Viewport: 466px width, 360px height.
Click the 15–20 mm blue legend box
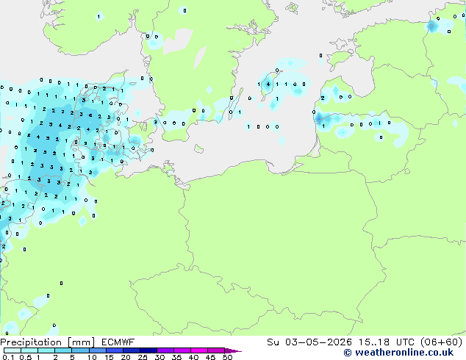[x=115, y=350]
